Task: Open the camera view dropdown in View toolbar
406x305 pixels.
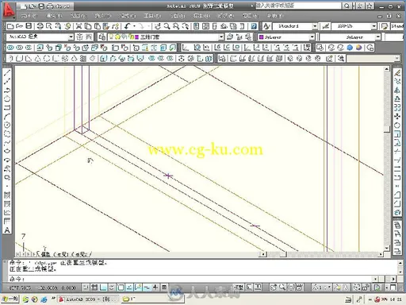Action: click(397, 58)
